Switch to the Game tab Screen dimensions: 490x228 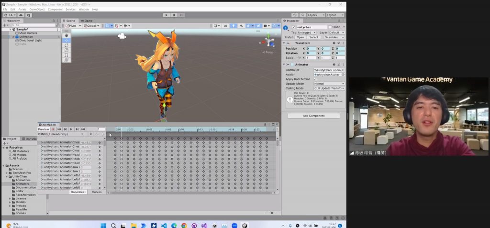click(86, 21)
